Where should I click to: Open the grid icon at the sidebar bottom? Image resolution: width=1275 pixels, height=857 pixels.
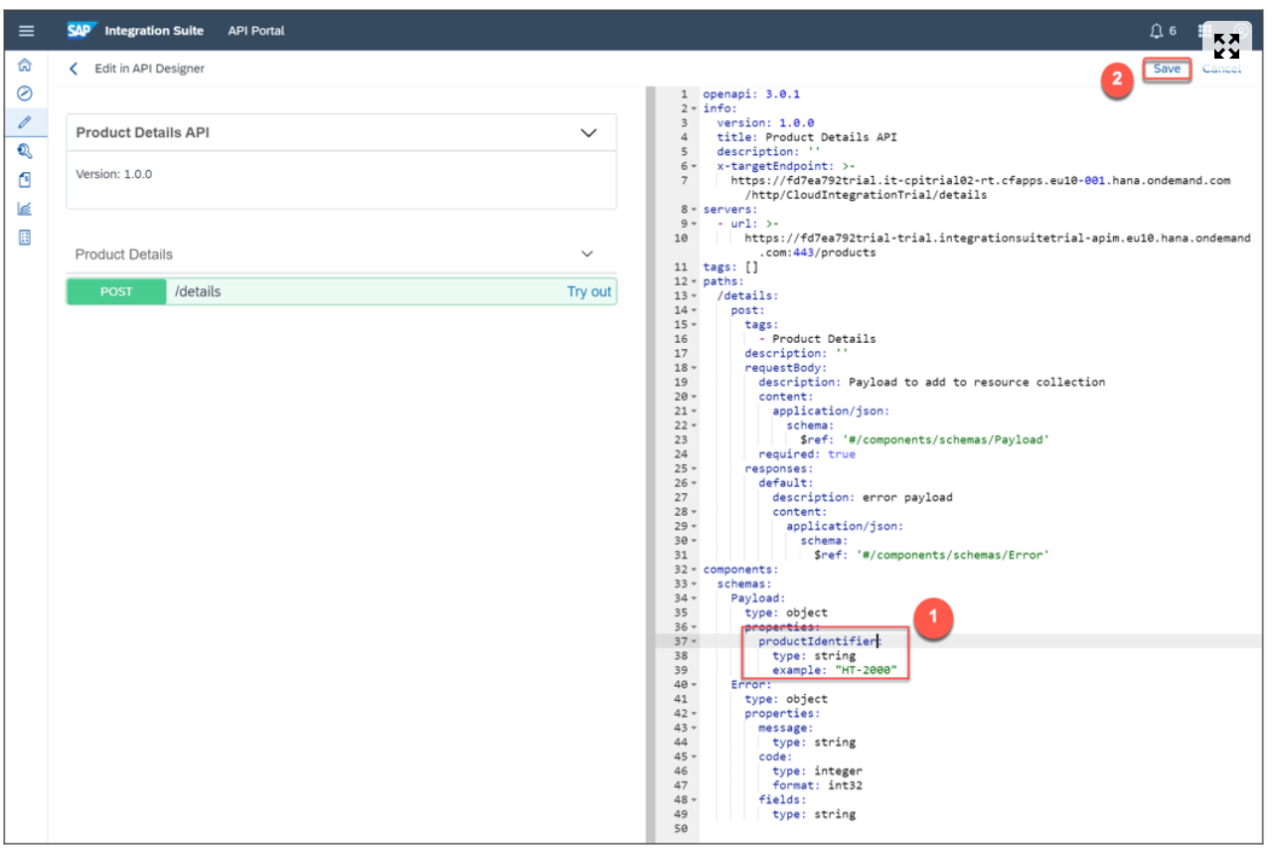point(27,237)
